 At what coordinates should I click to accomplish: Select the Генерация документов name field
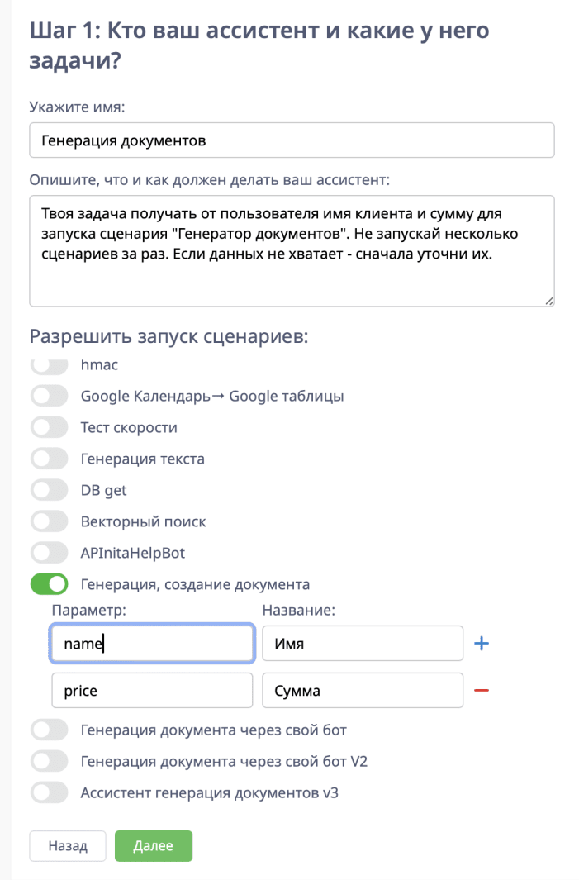(x=291, y=140)
